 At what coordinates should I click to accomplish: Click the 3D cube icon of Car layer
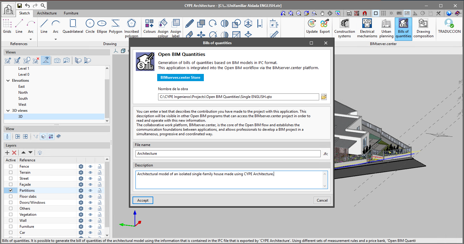click(81, 233)
